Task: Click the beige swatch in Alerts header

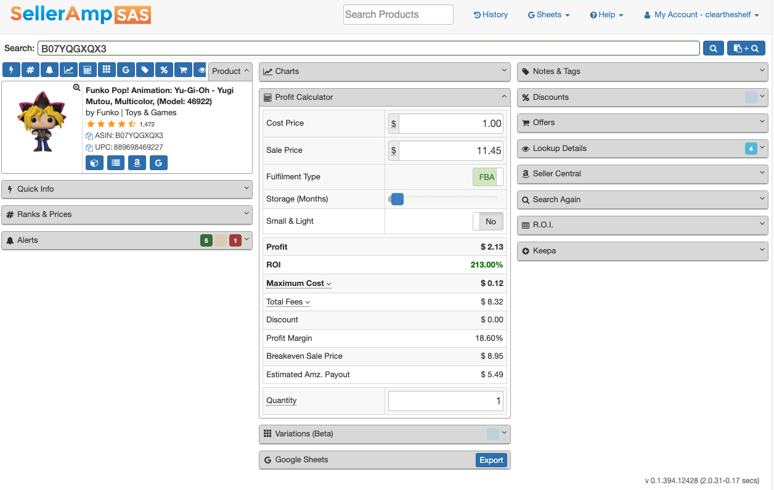Action: (x=221, y=240)
